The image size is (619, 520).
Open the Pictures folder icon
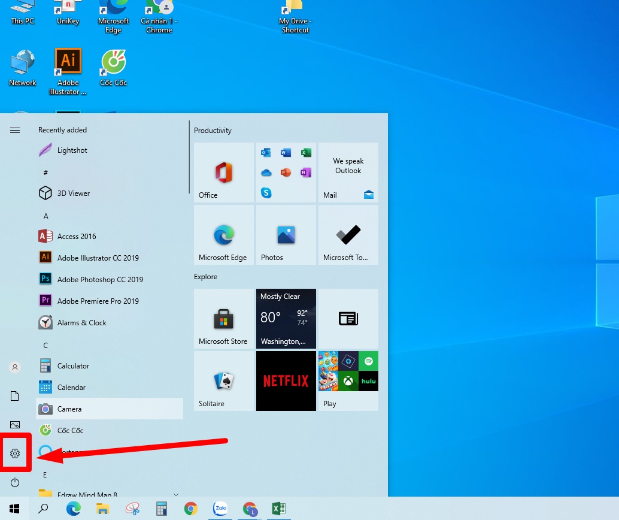[16, 425]
